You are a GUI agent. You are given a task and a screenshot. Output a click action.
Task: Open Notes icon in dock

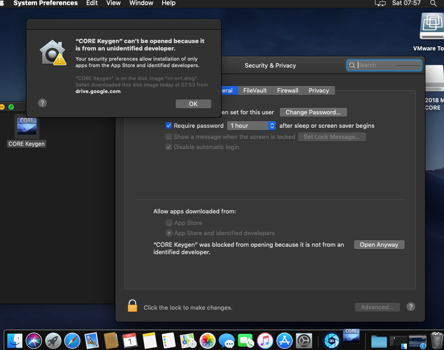[x=150, y=340]
